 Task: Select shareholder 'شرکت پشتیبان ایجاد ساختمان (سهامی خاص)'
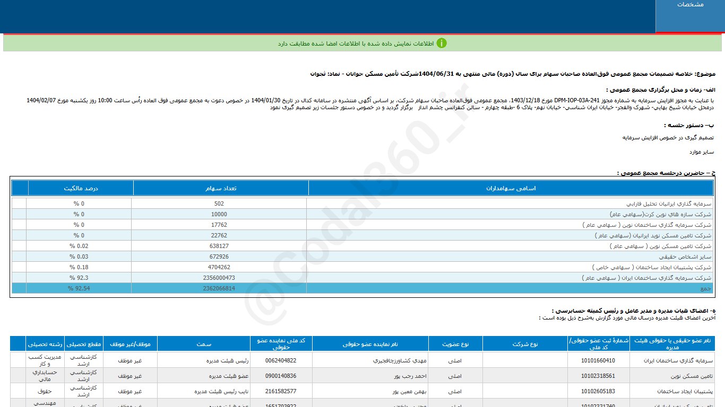[652, 267]
